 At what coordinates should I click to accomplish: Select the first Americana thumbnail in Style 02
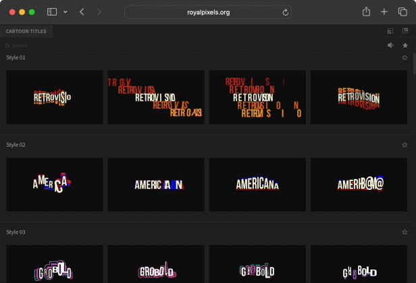click(x=55, y=184)
